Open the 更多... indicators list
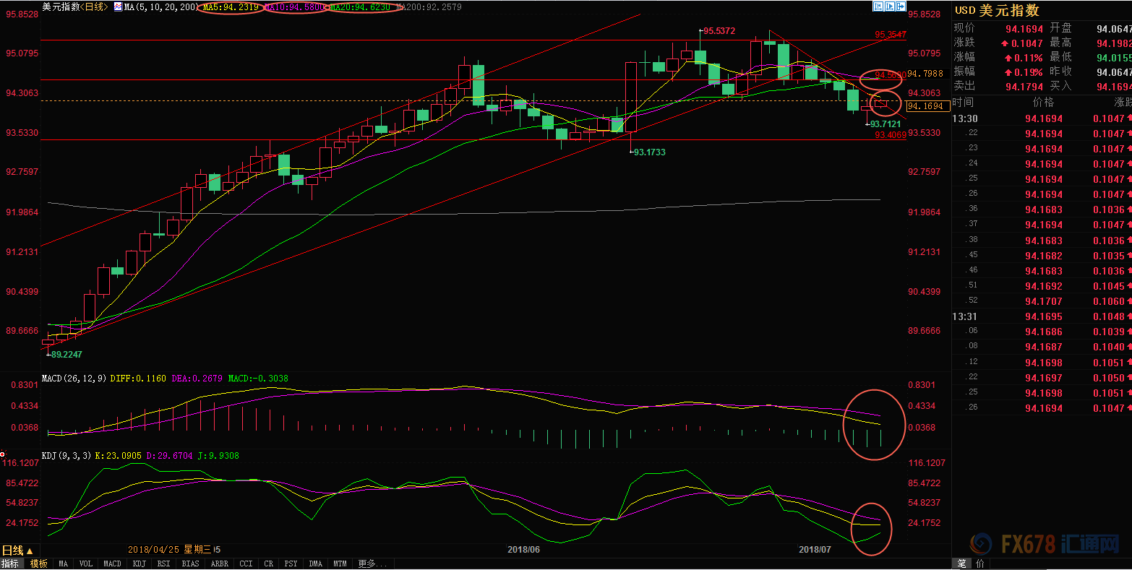1132x570 pixels. coord(372,563)
